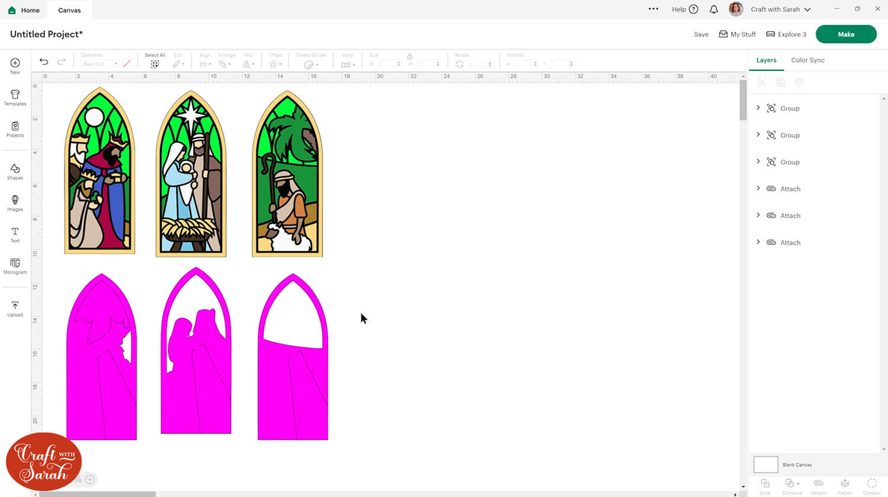888x497 pixels.
Task: Open Templates from the left sidebar
Action: coord(15,98)
